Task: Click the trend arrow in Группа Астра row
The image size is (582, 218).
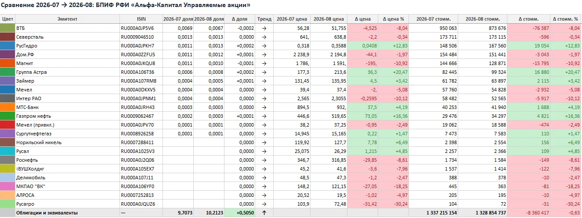Action: click(x=264, y=72)
